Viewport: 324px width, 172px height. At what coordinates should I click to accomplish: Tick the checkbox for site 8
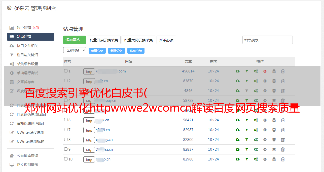66,139
